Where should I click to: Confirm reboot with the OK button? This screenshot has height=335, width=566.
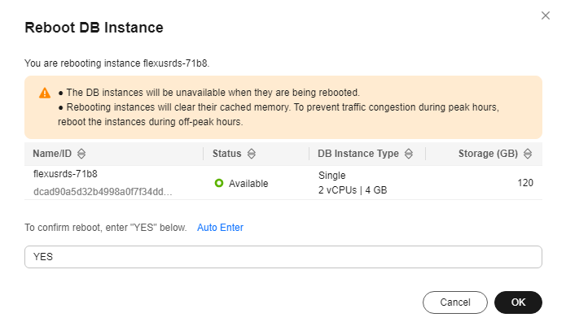(x=518, y=302)
